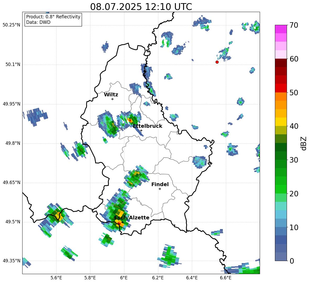Click the 5.8°E longitude label
This screenshot has width=310, height=283.
point(90,278)
